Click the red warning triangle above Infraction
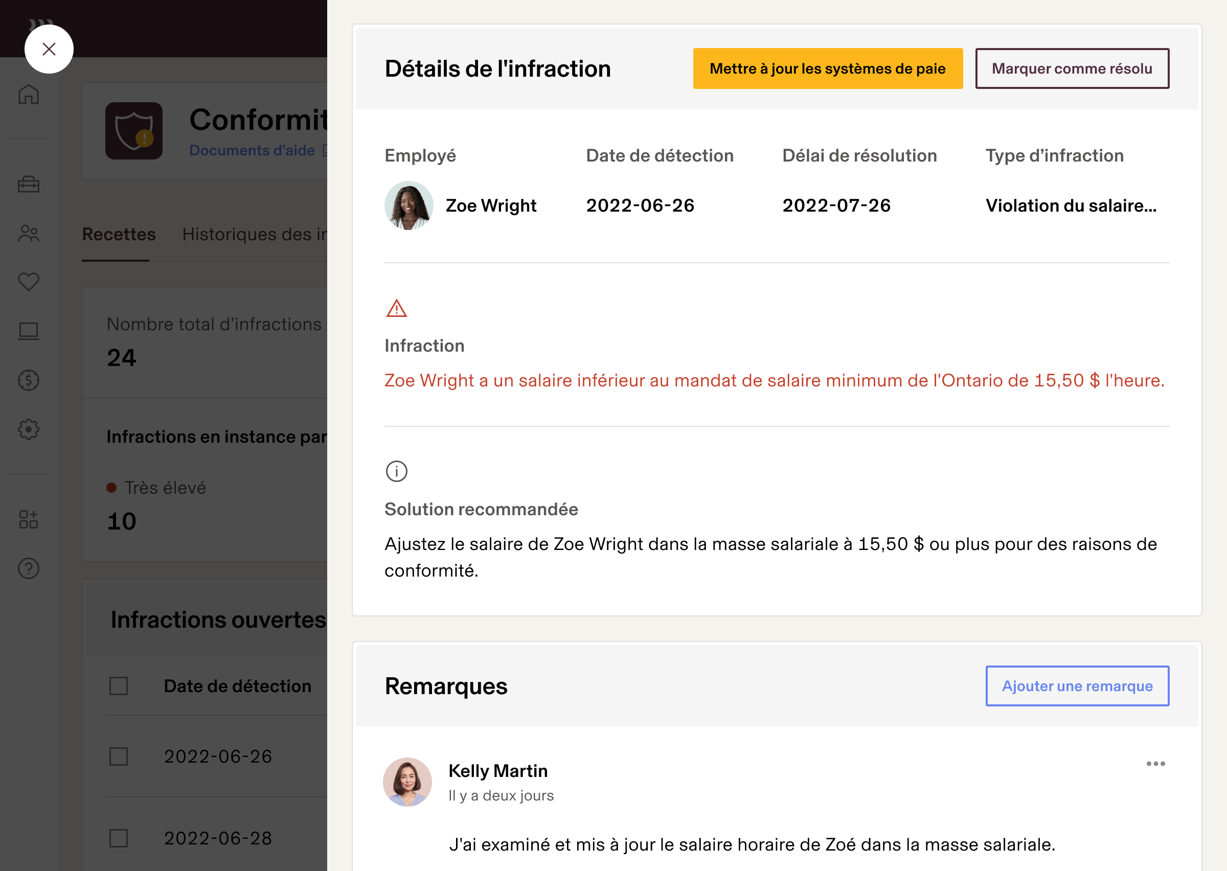 396,309
